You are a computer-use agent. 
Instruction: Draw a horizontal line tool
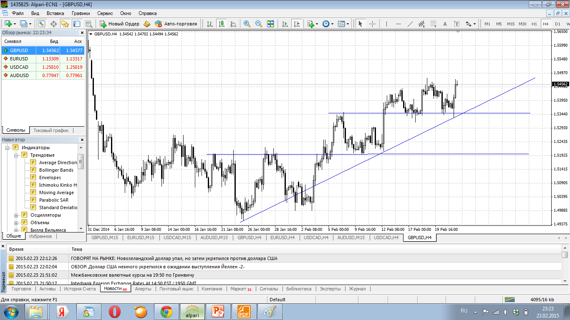pyautogui.click(x=398, y=24)
